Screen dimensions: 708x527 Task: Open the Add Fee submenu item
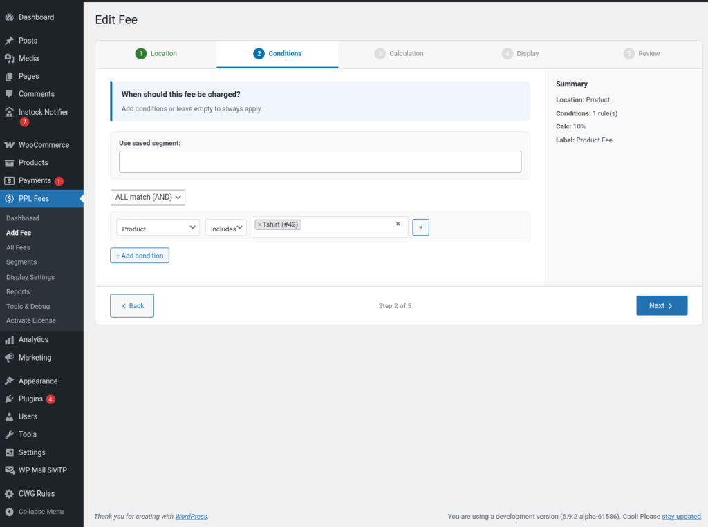[19, 233]
